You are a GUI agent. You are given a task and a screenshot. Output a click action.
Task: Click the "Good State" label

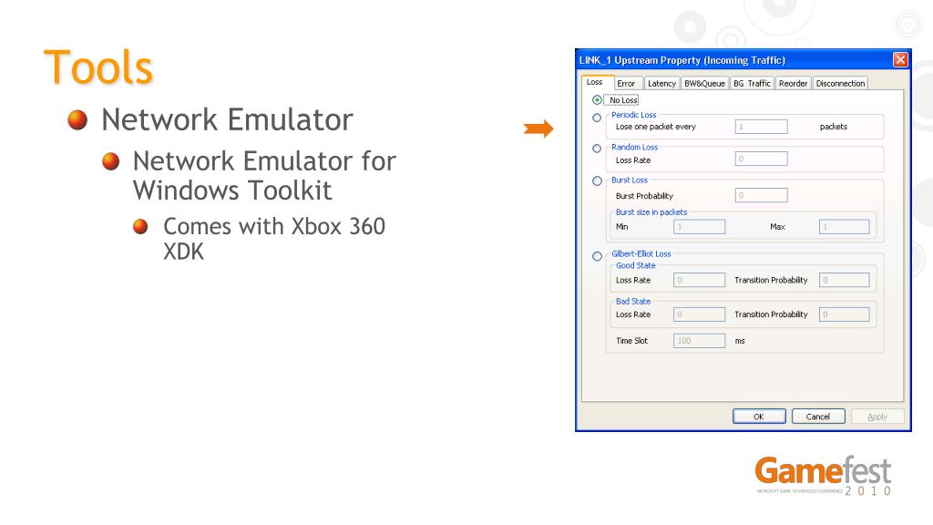(x=635, y=265)
